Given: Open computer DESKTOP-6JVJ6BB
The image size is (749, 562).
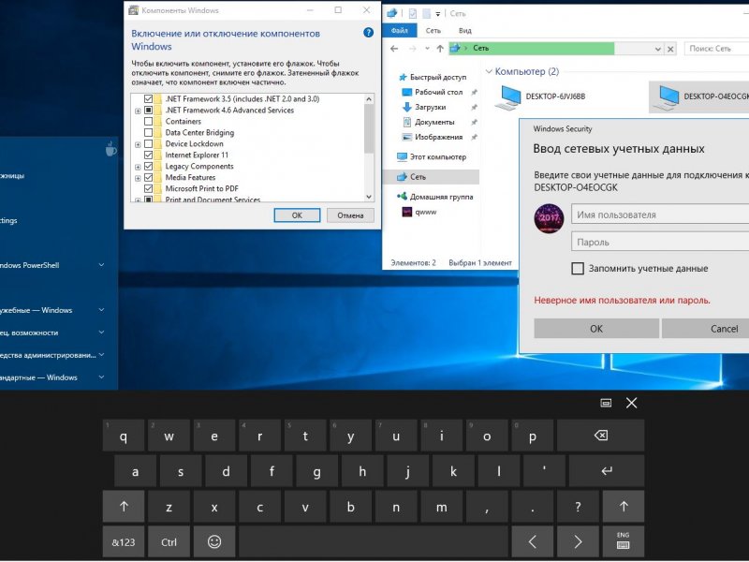Looking at the screenshot, I should click(x=540, y=96).
